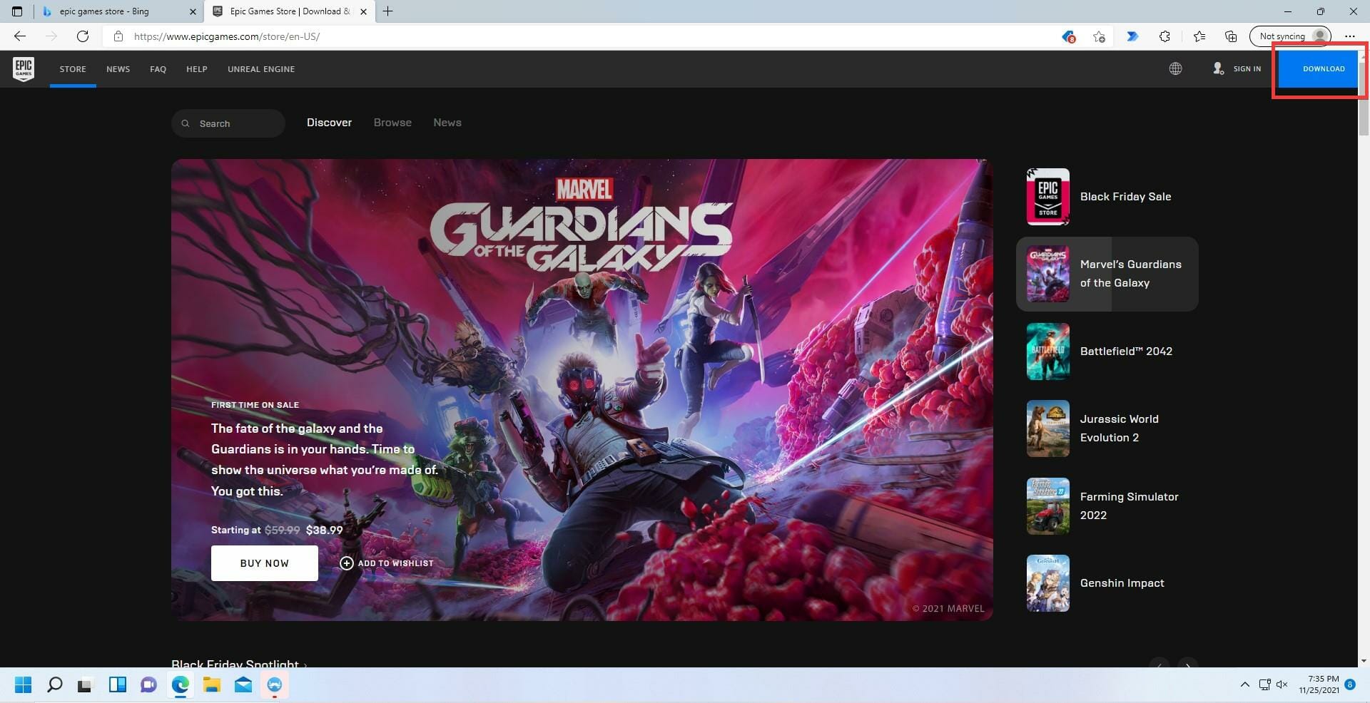Screen dimensions: 1370x703
Task: Click the clock and date in tray
Action: 1319,684
